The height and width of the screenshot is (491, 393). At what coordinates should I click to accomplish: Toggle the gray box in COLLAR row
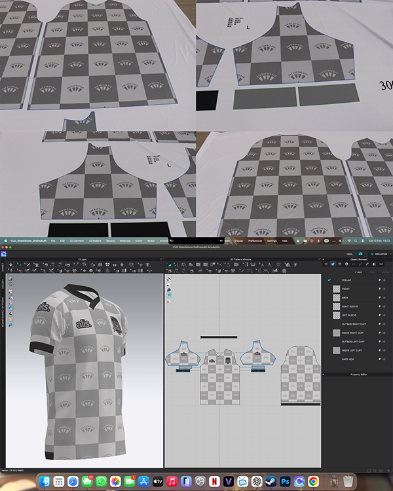click(x=384, y=280)
